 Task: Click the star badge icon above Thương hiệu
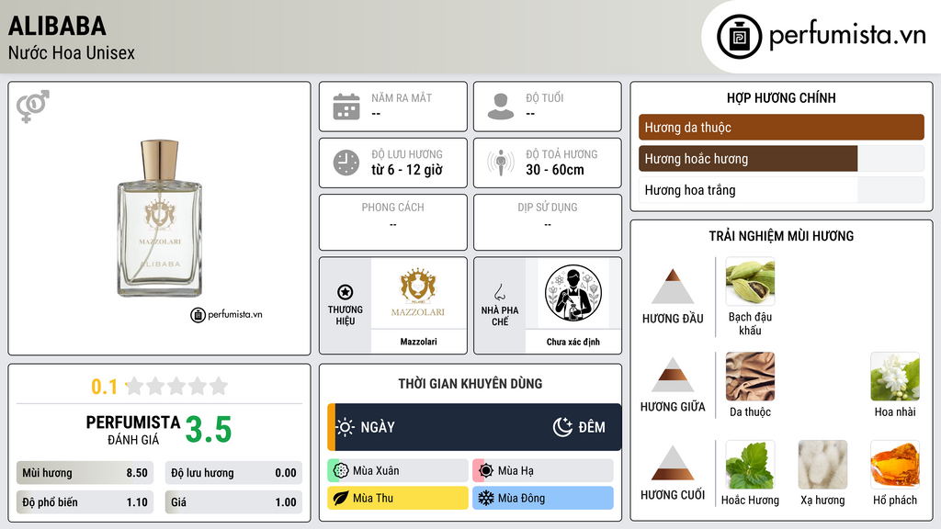point(346,292)
